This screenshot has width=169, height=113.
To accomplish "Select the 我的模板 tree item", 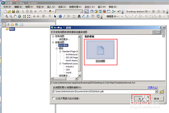I will [63, 45].
